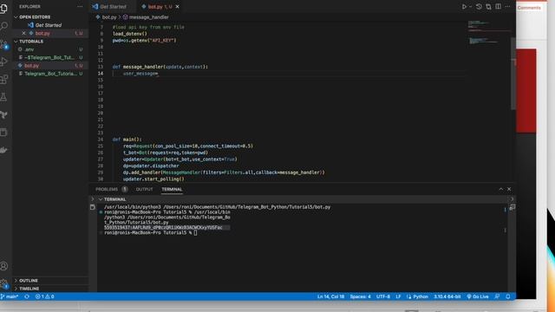
Task: Click message_handler in the breadcrumb
Action: 148,17
